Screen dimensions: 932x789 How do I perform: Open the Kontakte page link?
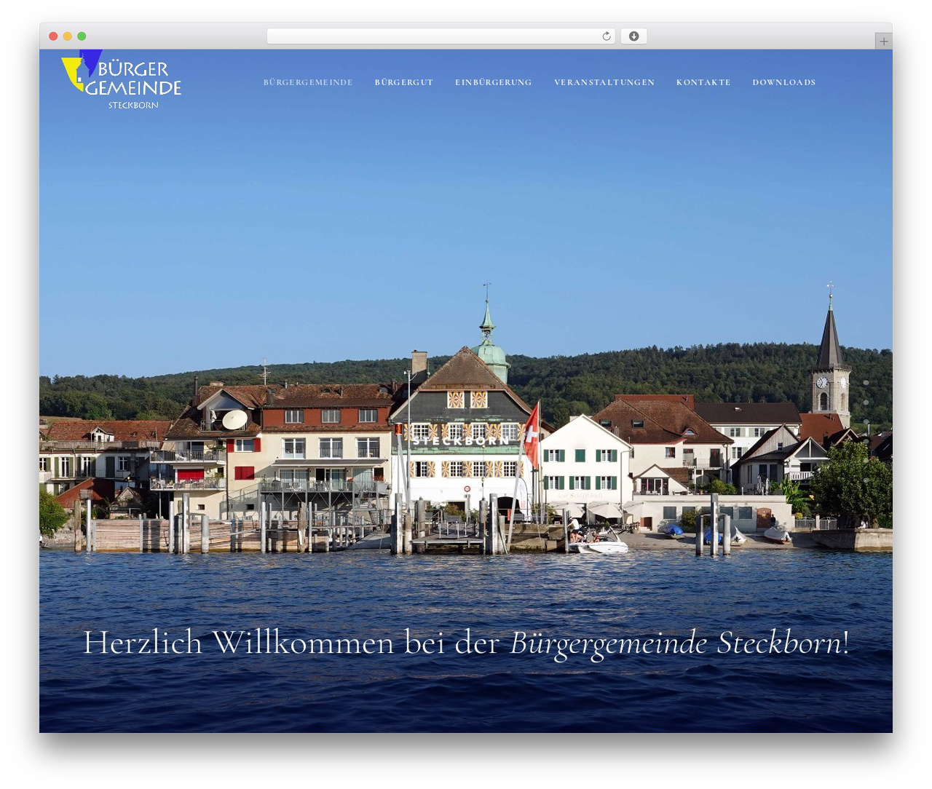(x=703, y=82)
